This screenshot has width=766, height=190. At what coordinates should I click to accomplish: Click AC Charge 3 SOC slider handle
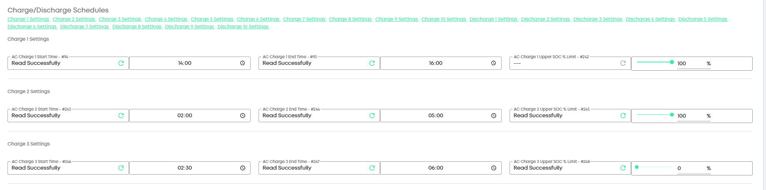point(637,167)
